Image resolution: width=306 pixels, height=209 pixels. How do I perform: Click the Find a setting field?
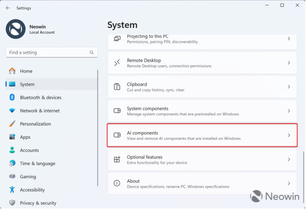point(51,52)
